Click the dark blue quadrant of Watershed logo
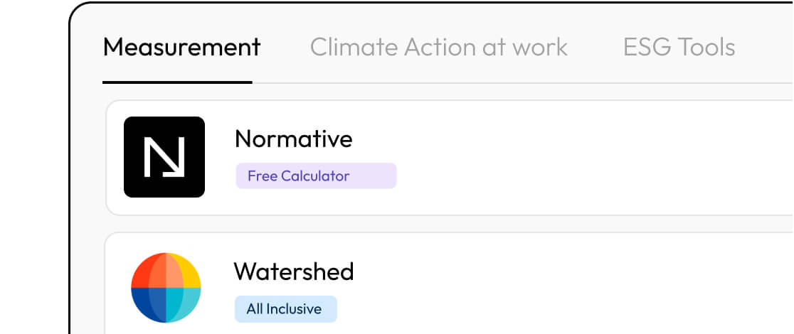Viewport: 794px width, 334px height. pyautogui.click(x=144, y=306)
